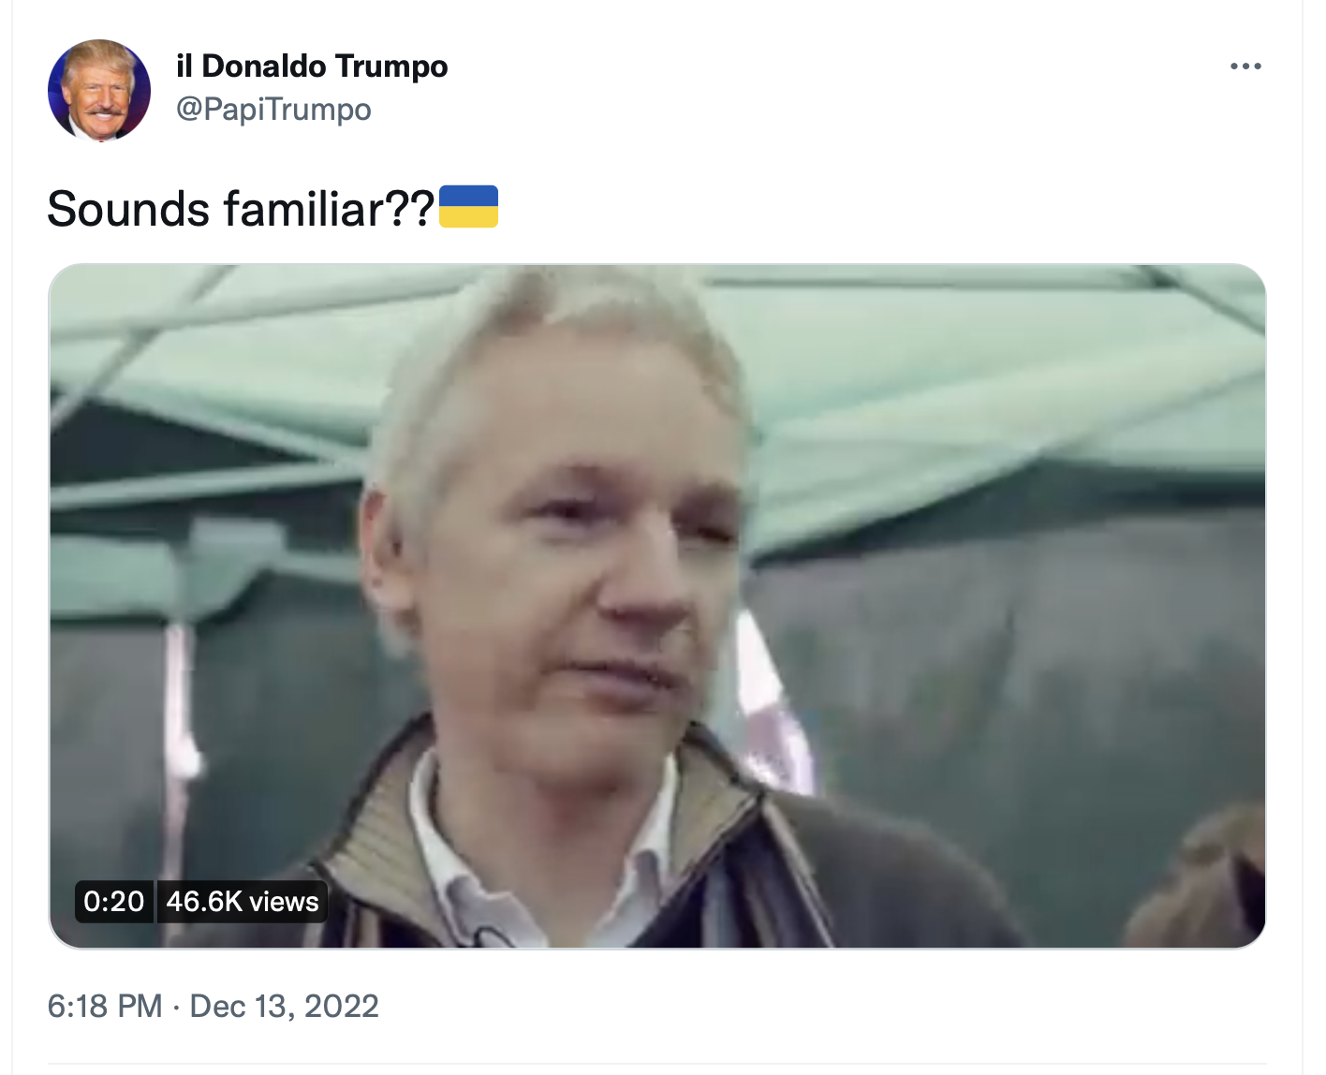The width and height of the screenshot is (1326, 1075).
Task: Click the 46.6K views counter
Action: 243,902
